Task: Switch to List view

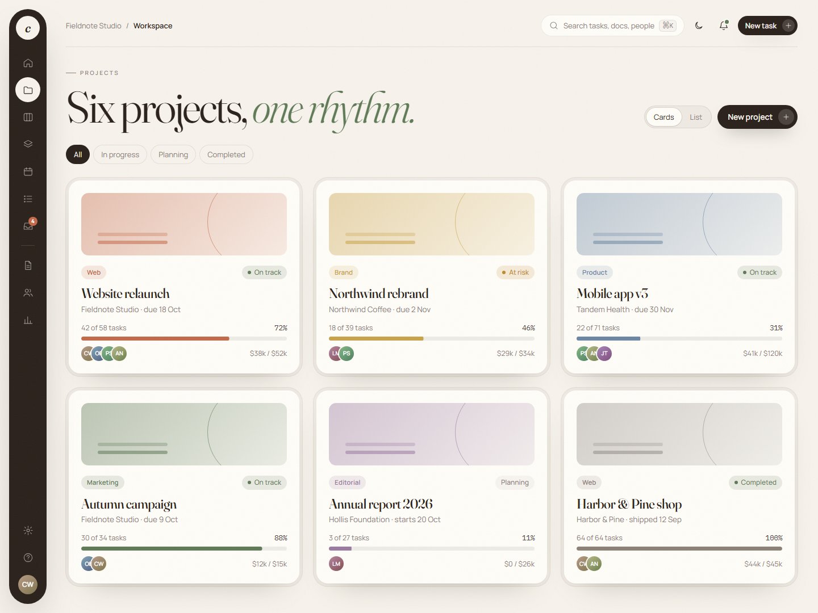Action: coord(696,117)
